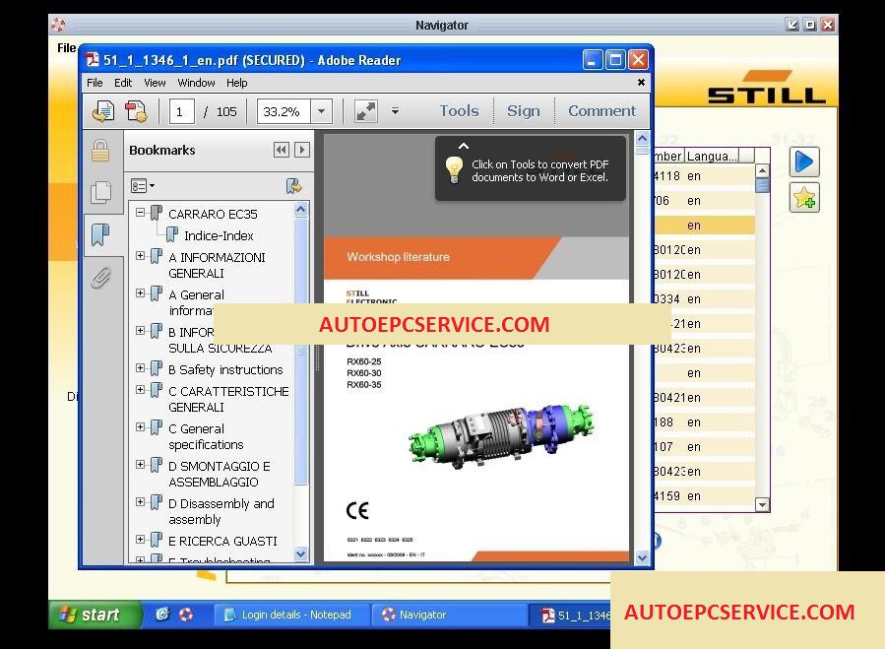Click the document view scroll-down arrow
The image size is (885, 649).
[642, 557]
